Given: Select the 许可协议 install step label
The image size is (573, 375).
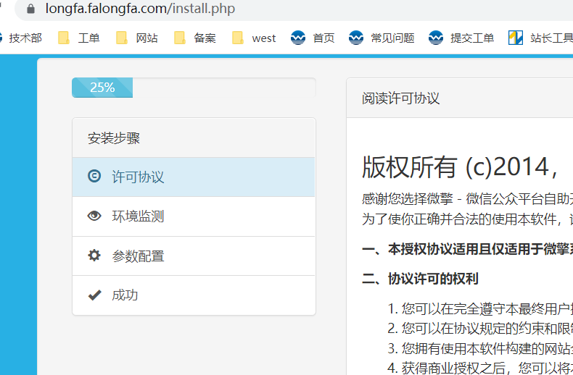Looking at the screenshot, I should coord(138,177).
